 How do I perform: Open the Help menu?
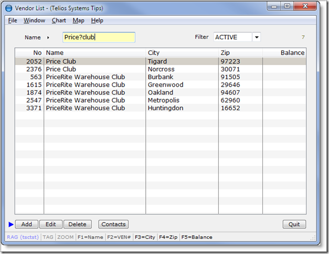97,20
